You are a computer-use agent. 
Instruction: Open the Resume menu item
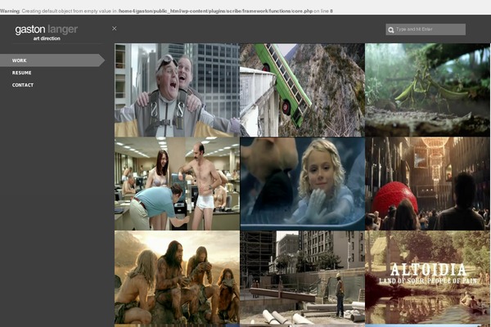click(x=21, y=73)
